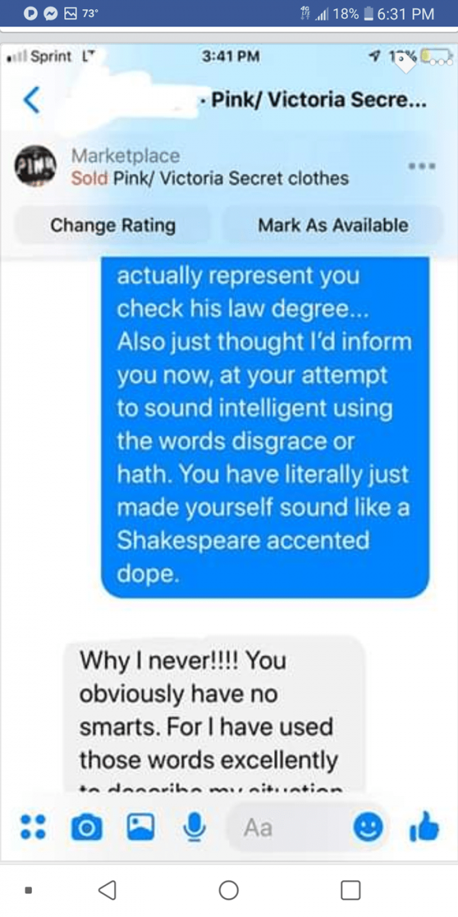This screenshot has height=917, width=458.
Task: Open the photo gallery icon
Action: point(140,827)
